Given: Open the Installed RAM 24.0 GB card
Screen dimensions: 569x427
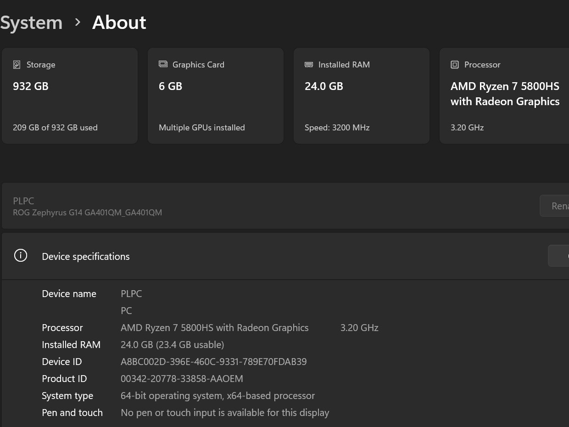Looking at the screenshot, I should pyautogui.click(x=362, y=96).
